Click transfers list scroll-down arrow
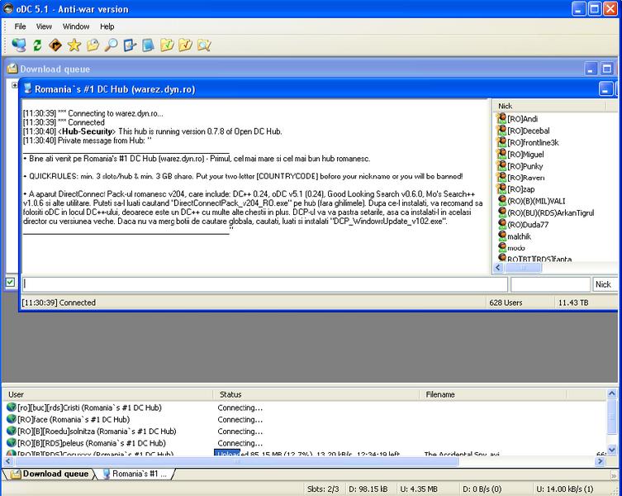 pyautogui.click(x=611, y=450)
